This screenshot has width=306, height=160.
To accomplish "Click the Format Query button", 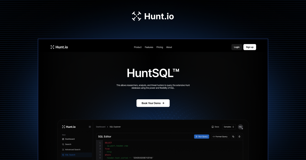I will (x=220, y=137).
